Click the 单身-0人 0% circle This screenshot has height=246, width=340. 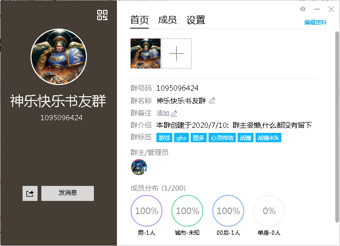[269, 211]
